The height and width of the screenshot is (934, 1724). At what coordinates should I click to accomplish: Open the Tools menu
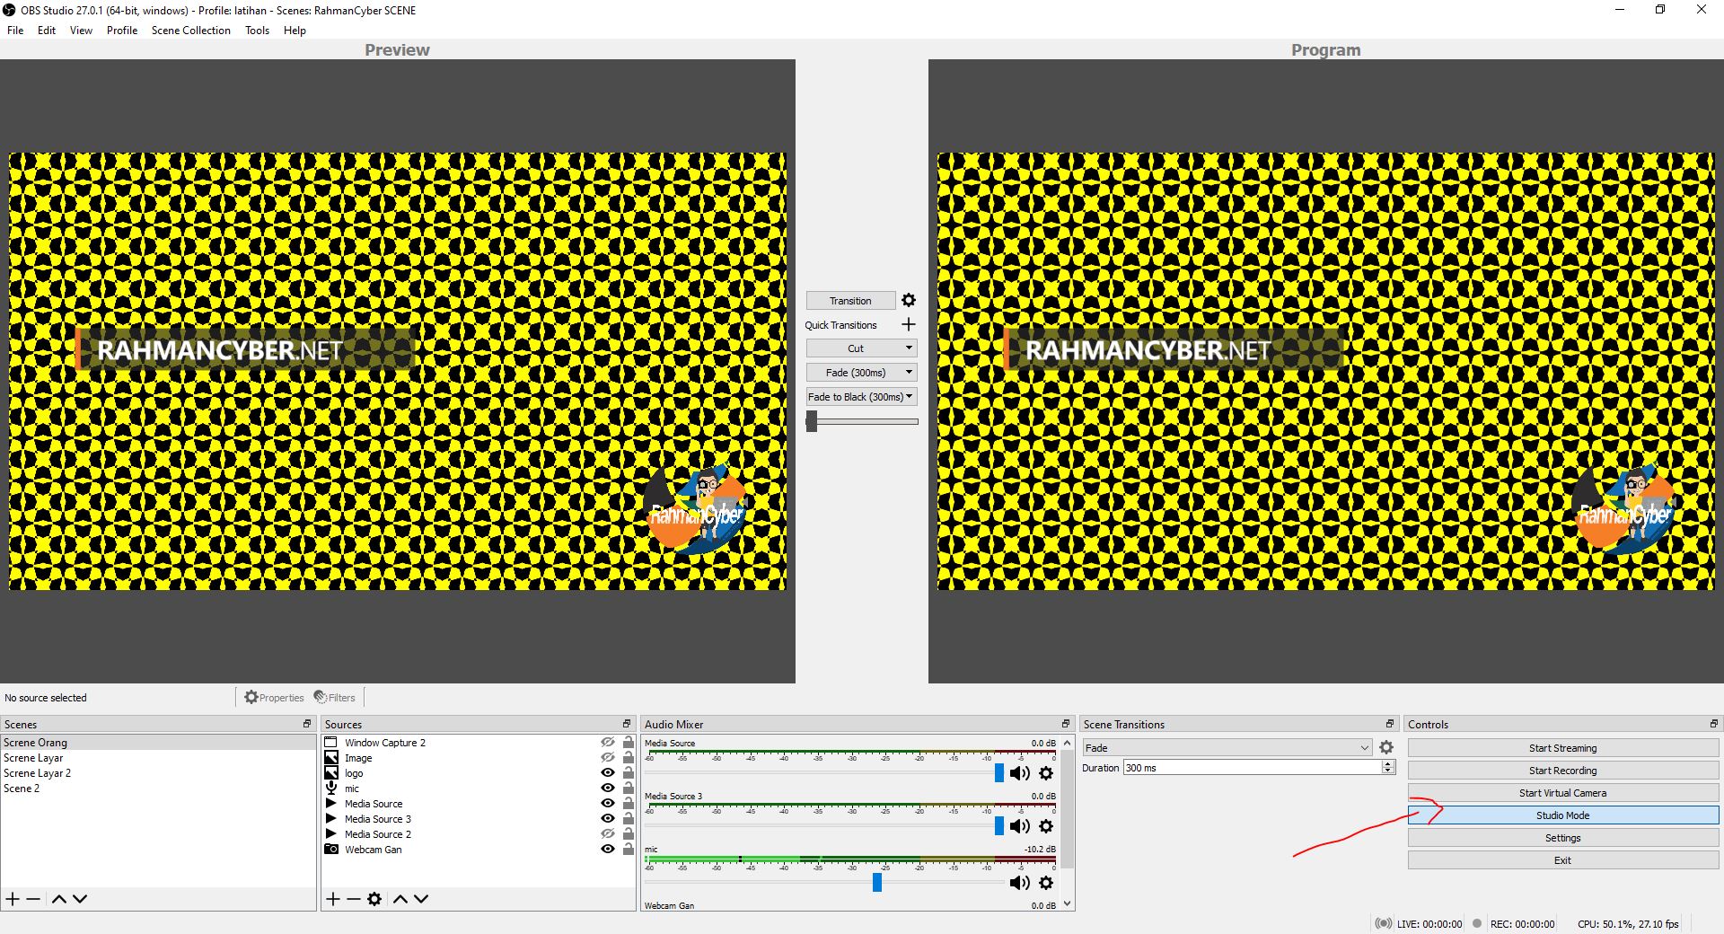(x=256, y=30)
